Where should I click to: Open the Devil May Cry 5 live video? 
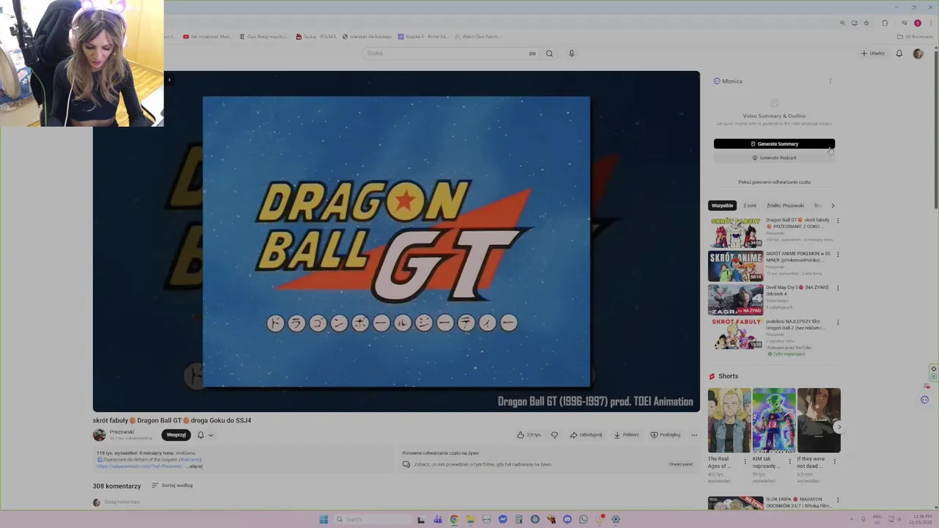point(735,300)
